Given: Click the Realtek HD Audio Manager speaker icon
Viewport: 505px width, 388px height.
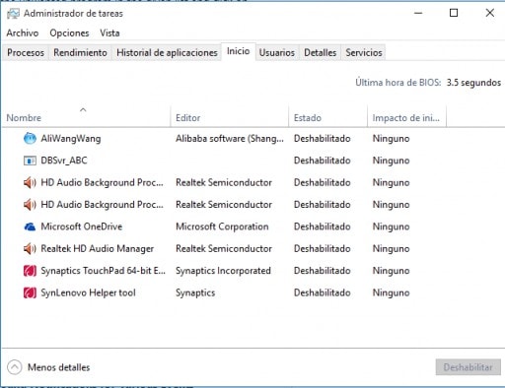Looking at the screenshot, I should coord(30,248).
